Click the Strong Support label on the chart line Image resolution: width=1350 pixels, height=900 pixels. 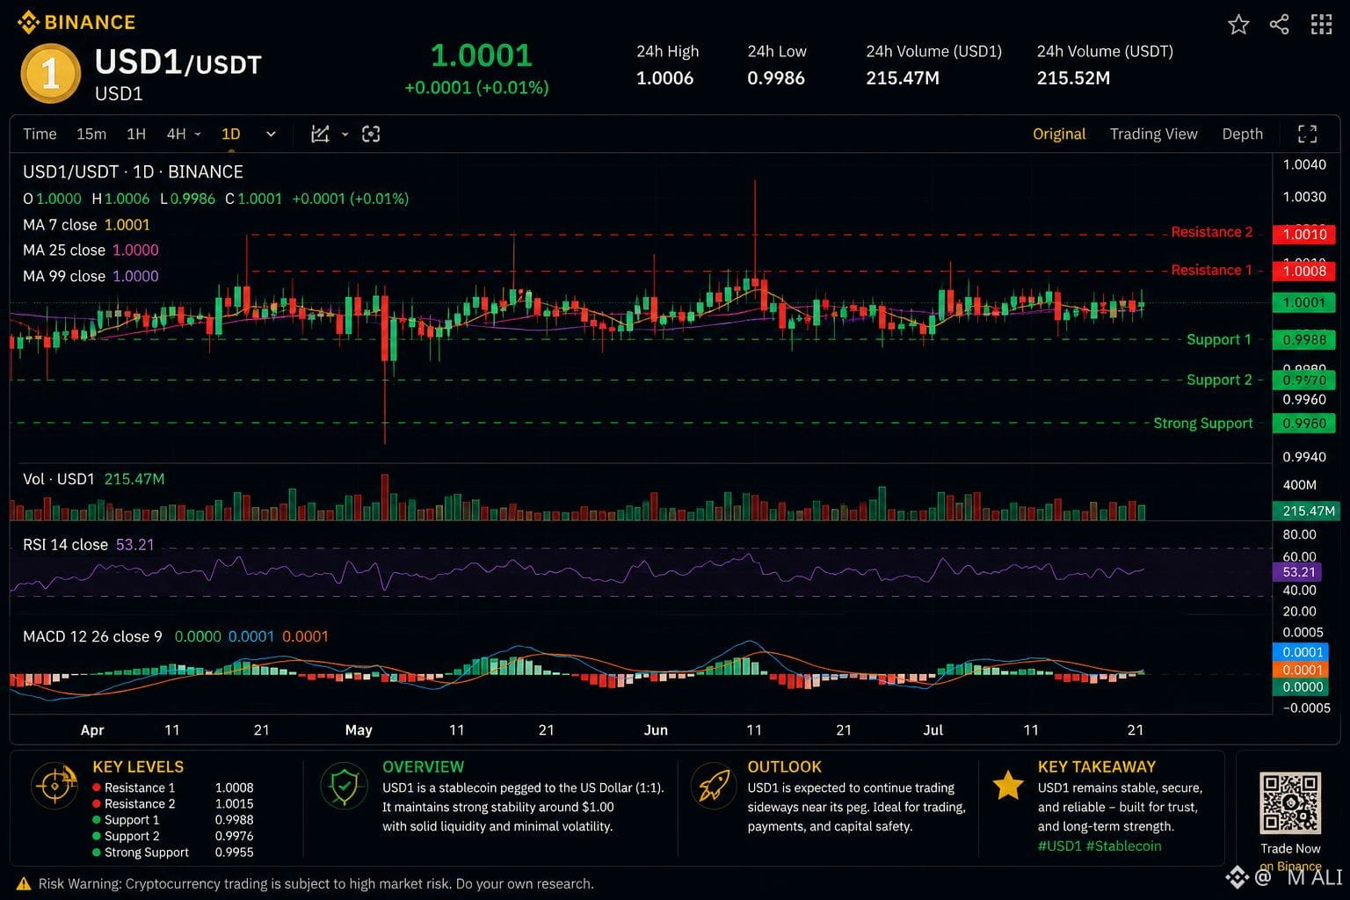(x=1203, y=423)
